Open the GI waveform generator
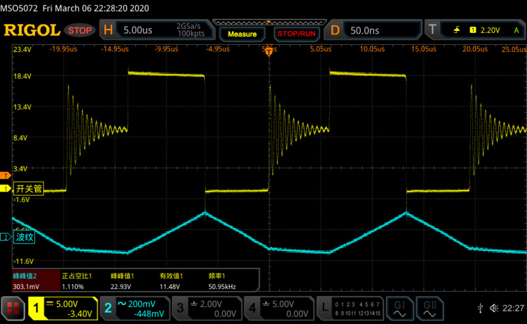 [399, 307]
